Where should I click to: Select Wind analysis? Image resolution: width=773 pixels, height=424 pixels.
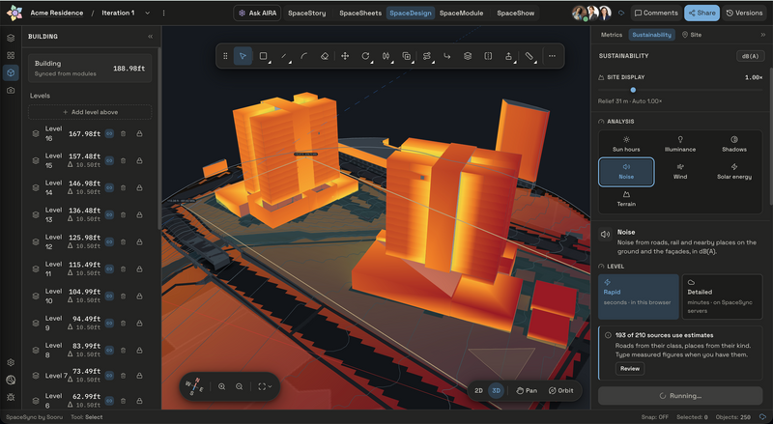(680, 171)
